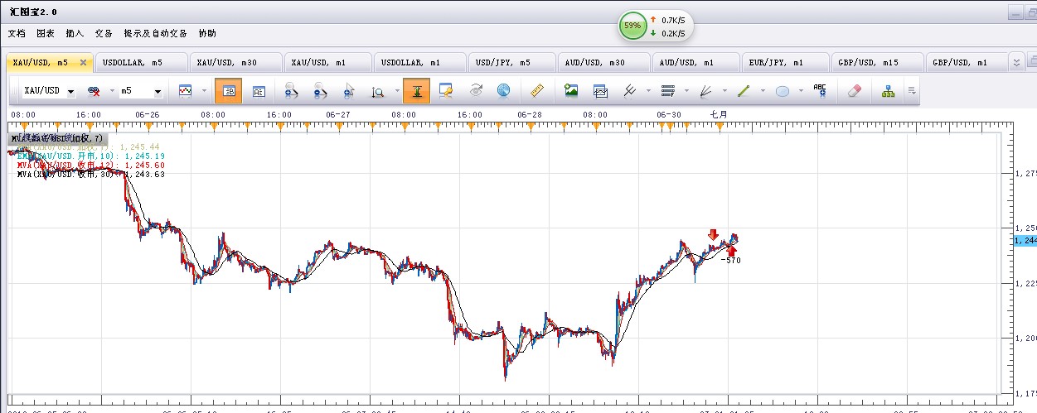
Task: Click the window-with-pencil edit icon
Action: point(446,91)
